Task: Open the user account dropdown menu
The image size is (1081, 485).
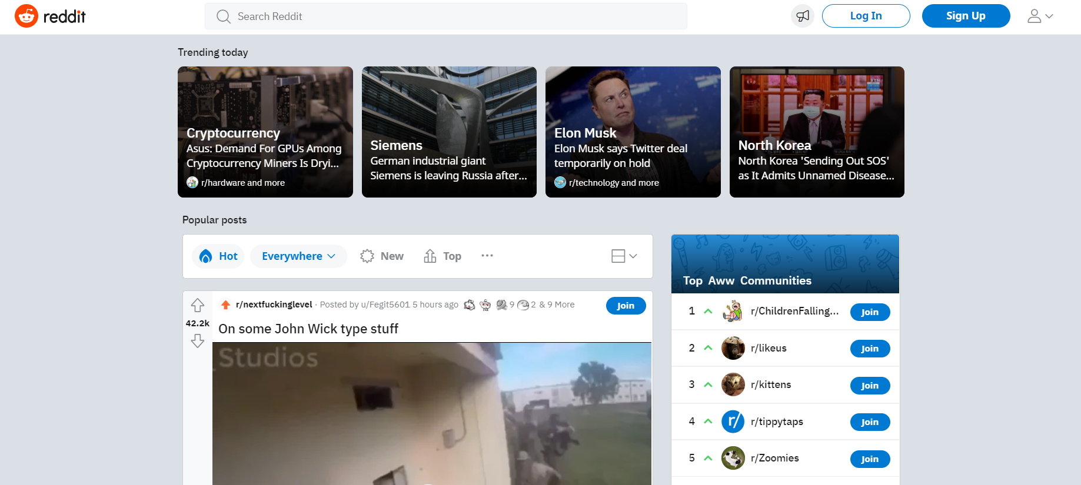Action: click(x=1040, y=16)
